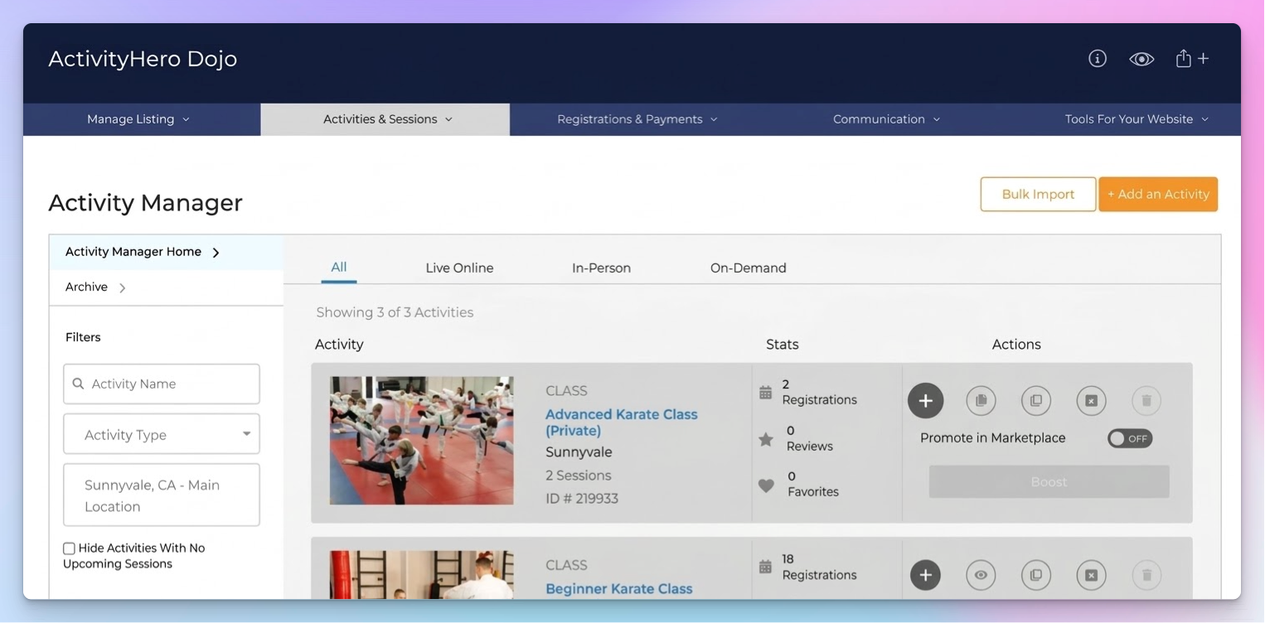
Task: Click the '2 Registrations' stat text
Action: coord(819,392)
